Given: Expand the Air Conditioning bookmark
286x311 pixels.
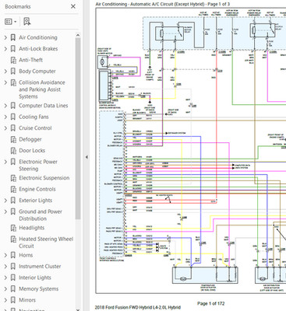Looking at the screenshot, I should pyautogui.click(x=5, y=37).
